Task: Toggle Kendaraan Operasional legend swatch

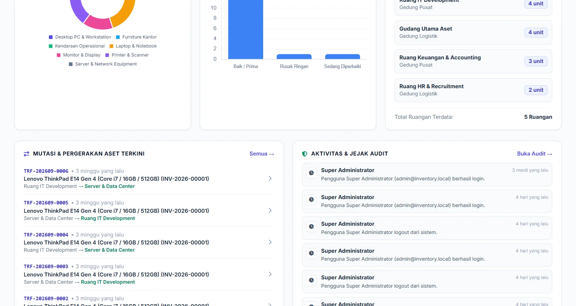Action: pos(51,46)
